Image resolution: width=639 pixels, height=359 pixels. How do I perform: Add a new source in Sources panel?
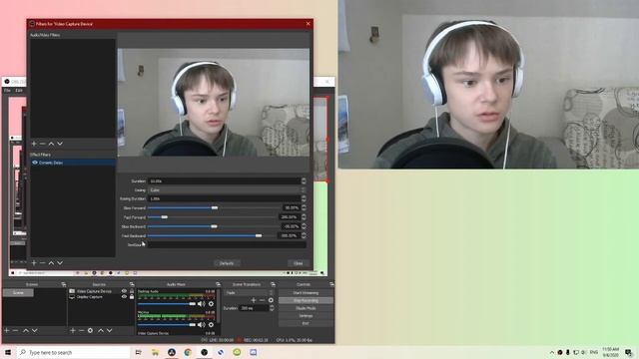click(x=73, y=330)
